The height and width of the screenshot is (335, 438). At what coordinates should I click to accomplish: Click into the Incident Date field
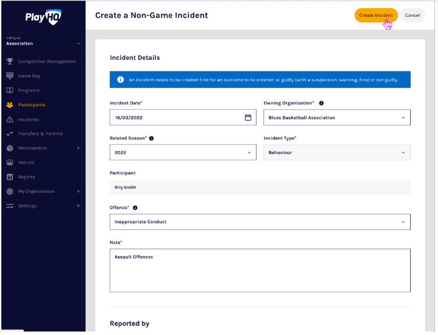pyautogui.click(x=183, y=118)
